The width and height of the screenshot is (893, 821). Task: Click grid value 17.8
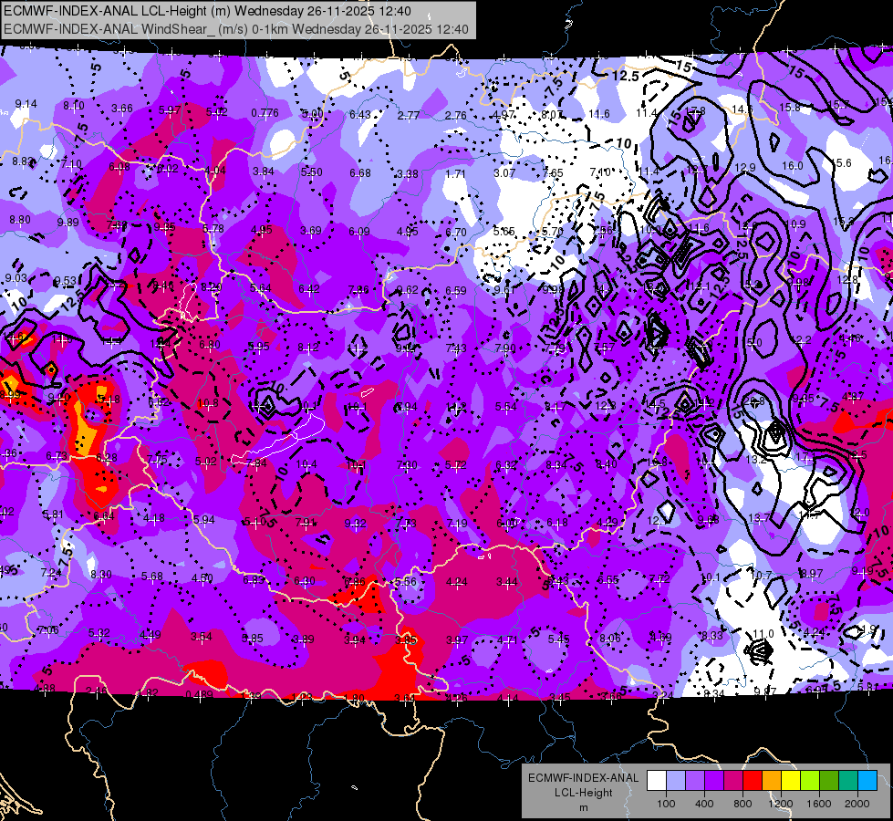point(695,111)
